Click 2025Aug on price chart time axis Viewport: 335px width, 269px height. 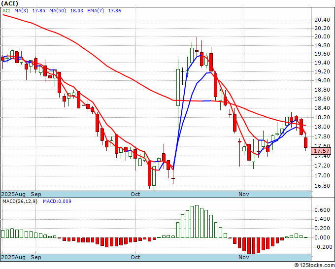click(13, 194)
